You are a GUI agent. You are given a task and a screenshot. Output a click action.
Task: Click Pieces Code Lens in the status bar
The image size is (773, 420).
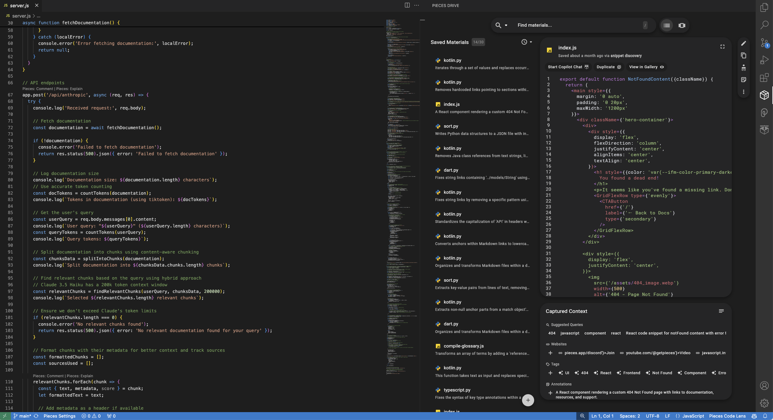coord(727,416)
